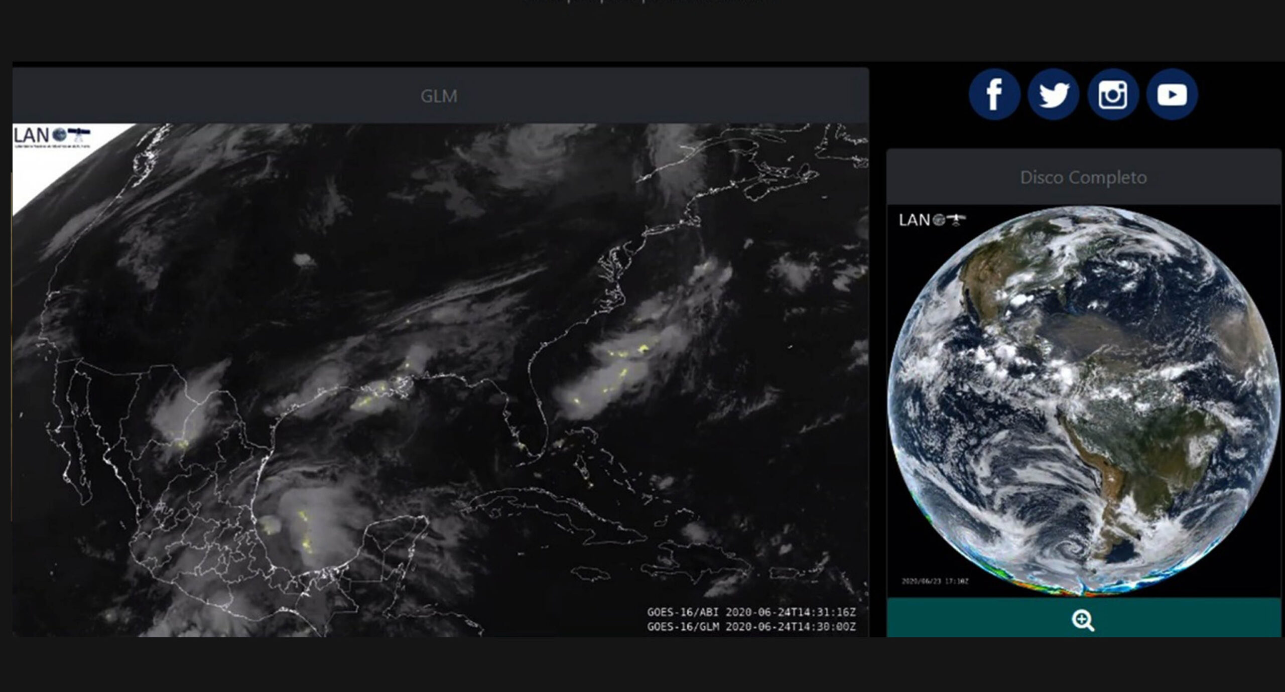Click the LANOT logo on GLM image
This screenshot has height=692, width=1285.
[52, 136]
